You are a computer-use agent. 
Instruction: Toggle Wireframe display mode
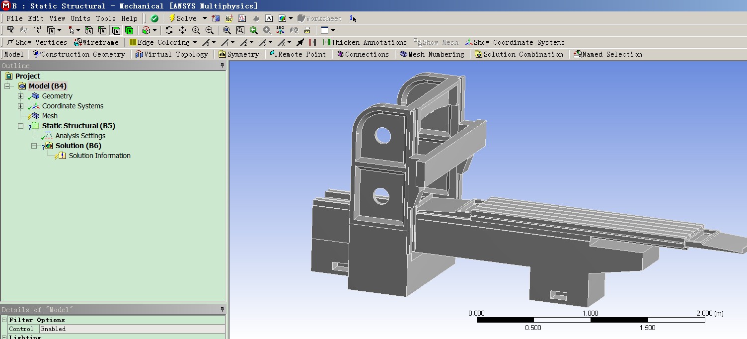click(x=96, y=42)
